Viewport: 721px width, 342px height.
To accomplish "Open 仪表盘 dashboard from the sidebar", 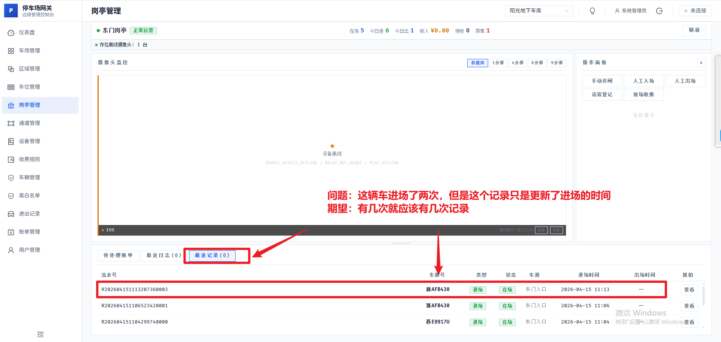I will tap(27, 32).
